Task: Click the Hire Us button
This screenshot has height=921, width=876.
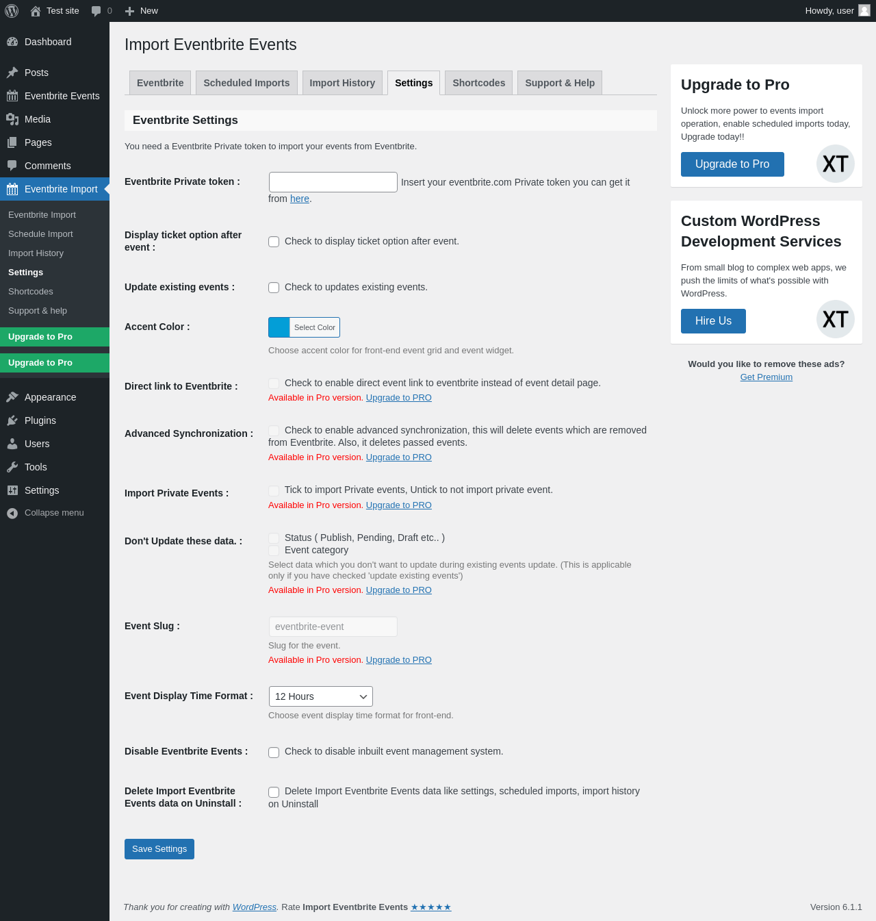Action: click(x=713, y=321)
